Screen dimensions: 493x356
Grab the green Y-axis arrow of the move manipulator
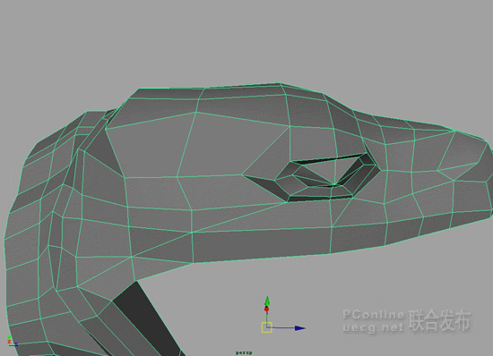pos(267,301)
